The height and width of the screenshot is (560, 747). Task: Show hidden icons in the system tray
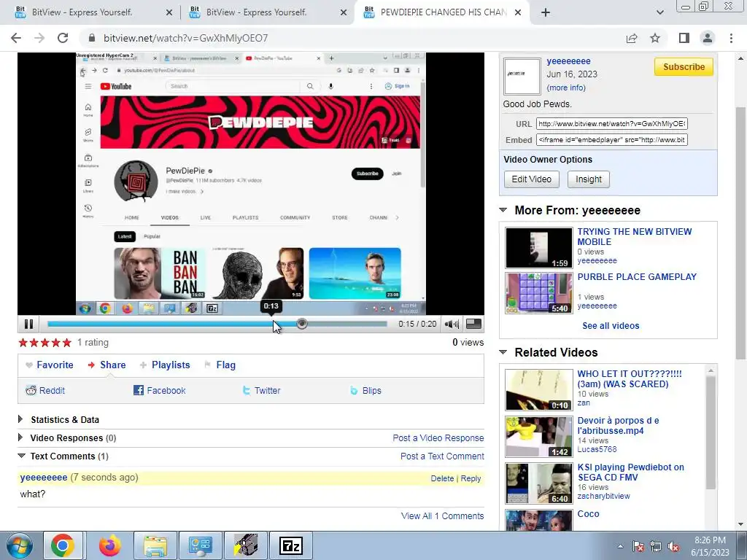[x=620, y=547]
